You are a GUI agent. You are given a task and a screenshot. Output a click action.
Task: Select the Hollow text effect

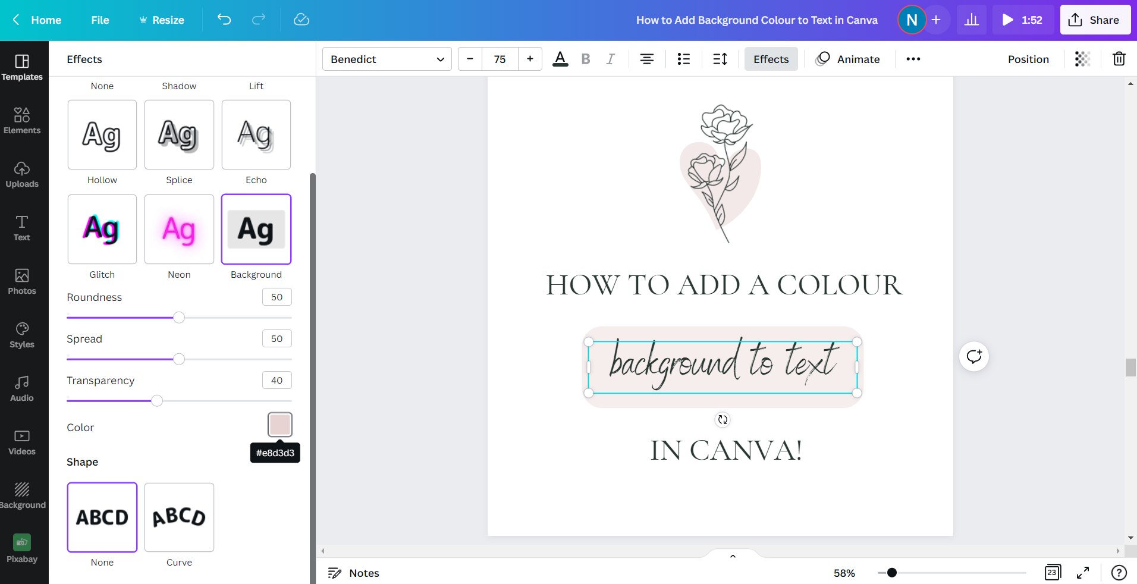pyautogui.click(x=102, y=134)
